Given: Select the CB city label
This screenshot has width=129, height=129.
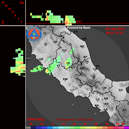Looking at the screenshot, I should [104, 88].
